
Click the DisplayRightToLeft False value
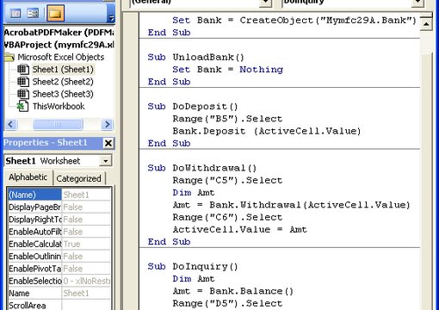pos(86,220)
